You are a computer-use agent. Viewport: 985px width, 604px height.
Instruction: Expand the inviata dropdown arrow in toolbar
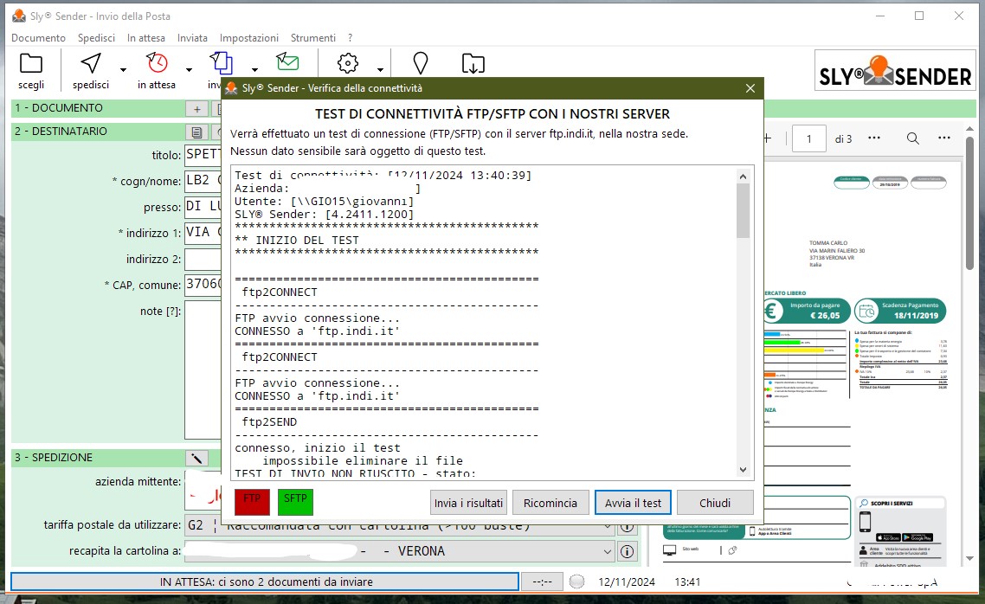pos(254,70)
